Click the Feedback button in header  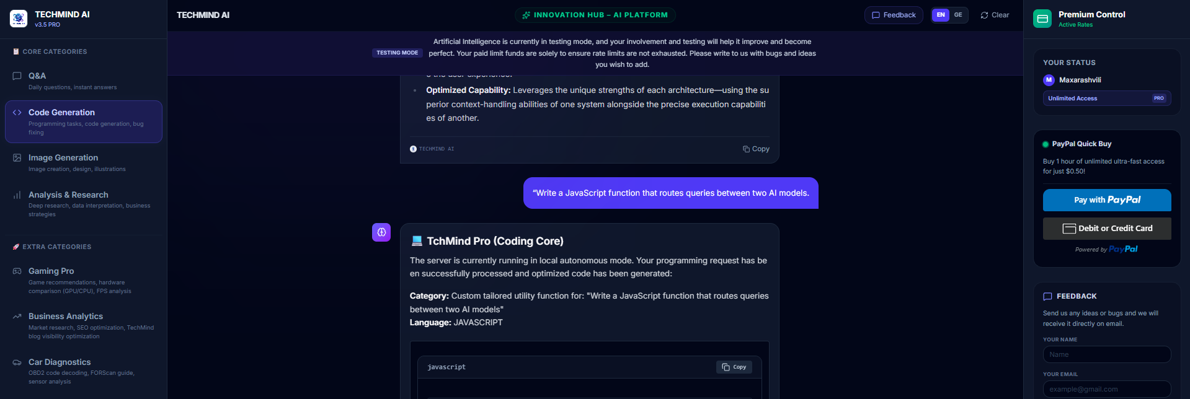(894, 15)
